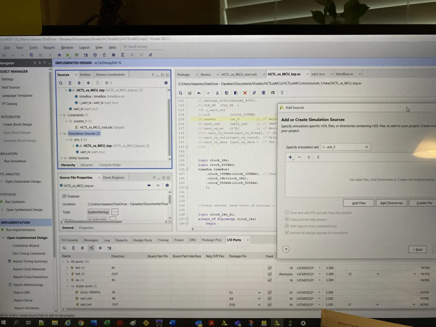Click copy icon in editor toolbar
This screenshot has height=327, width=436.
click(227, 93)
